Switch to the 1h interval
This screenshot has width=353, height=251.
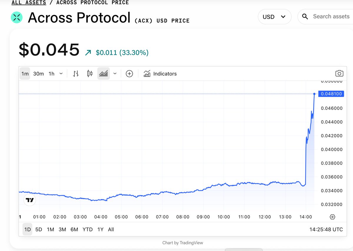[51, 74]
